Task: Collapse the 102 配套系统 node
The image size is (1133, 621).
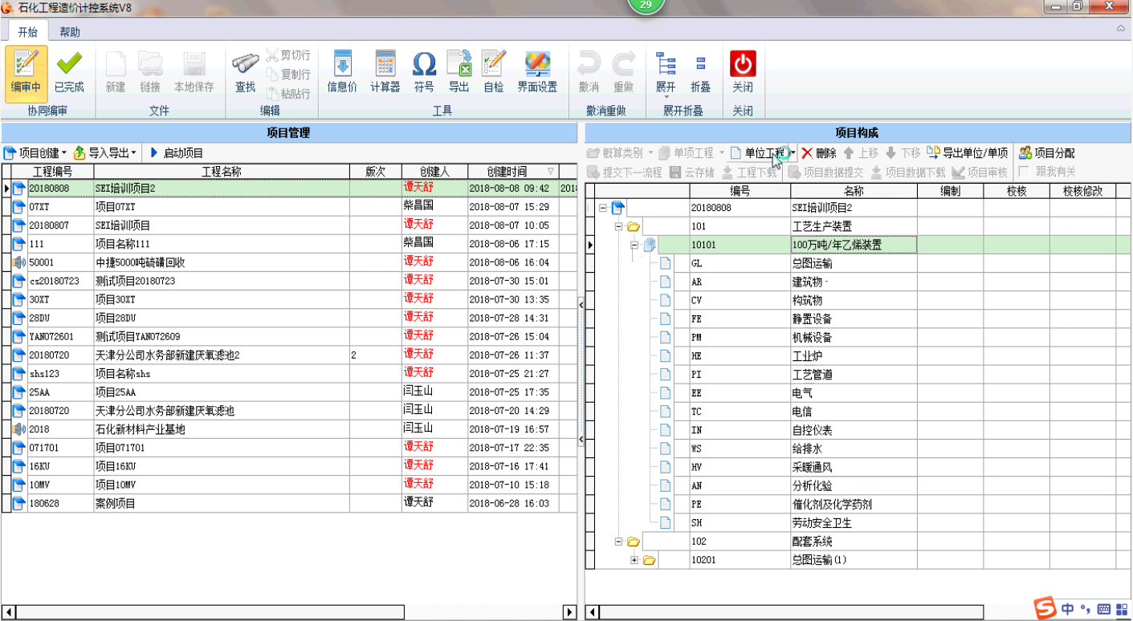Action: (618, 542)
